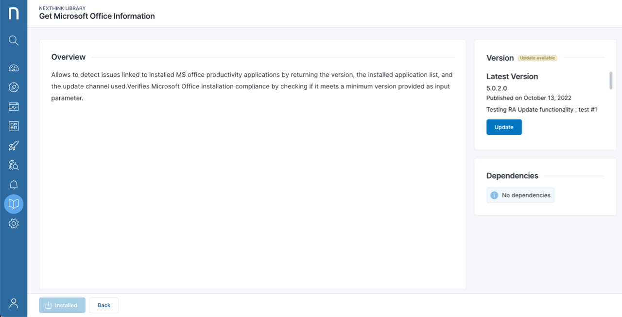Image resolution: width=622 pixels, height=317 pixels.
Task: Click the user profile icon at bottom
Action: tap(13, 302)
